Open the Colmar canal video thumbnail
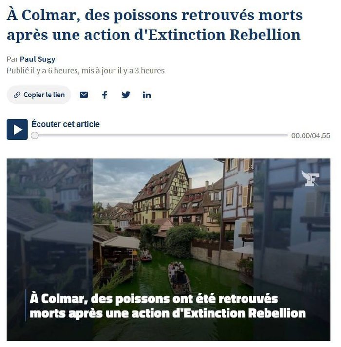Image resolution: width=341 pixels, height=347 pixels. click(169, 250)
